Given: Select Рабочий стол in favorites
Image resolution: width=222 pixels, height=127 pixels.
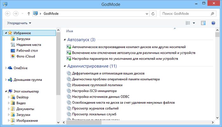Looking at the screenshot, I should point(27,50).
